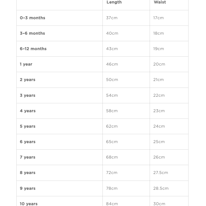
Task: Click the 4 years size label
Action: [x=28, y=111]
